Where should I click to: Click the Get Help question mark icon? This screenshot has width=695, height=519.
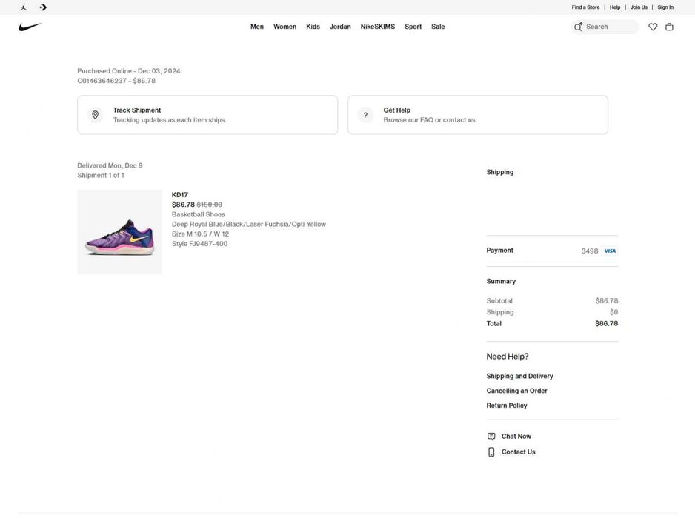click(366, 115)
